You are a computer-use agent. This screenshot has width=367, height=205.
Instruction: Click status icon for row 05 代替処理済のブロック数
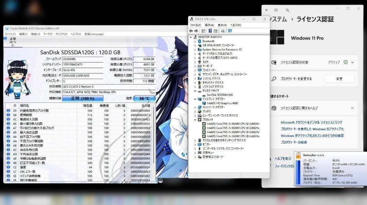[x=8, y=111]
